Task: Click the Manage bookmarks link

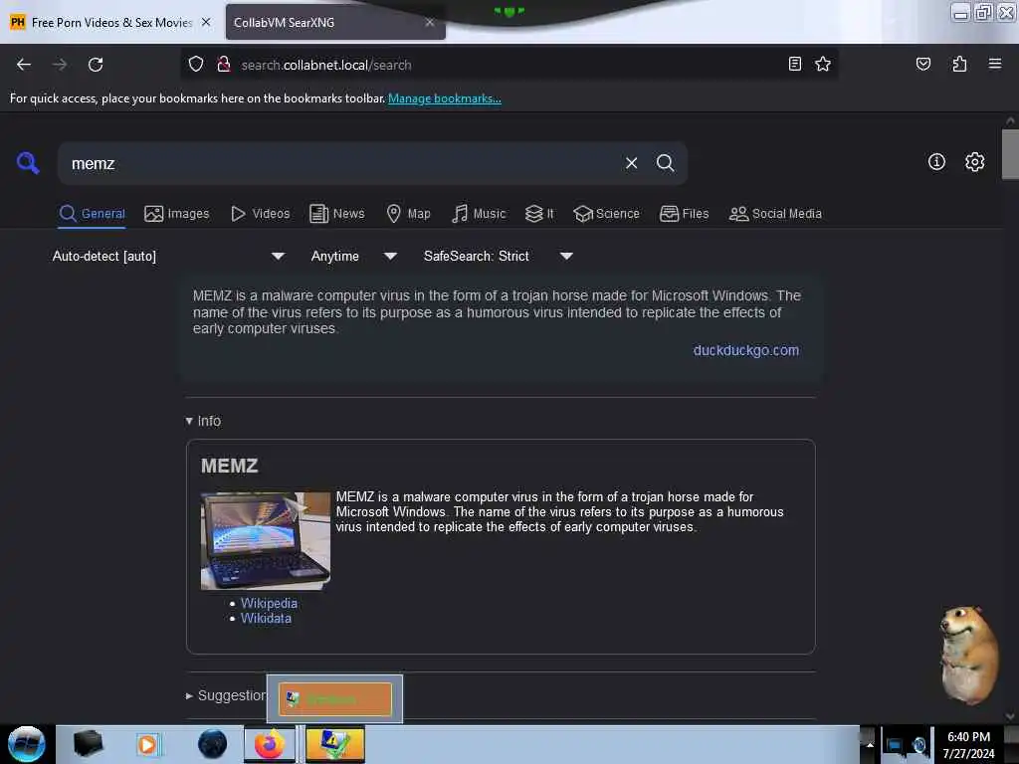Action: [x=445, y=98]
